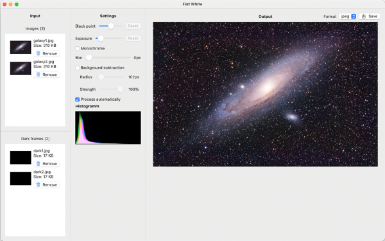Remove the dark1.jpg dark frame

[x=47, y=163]
